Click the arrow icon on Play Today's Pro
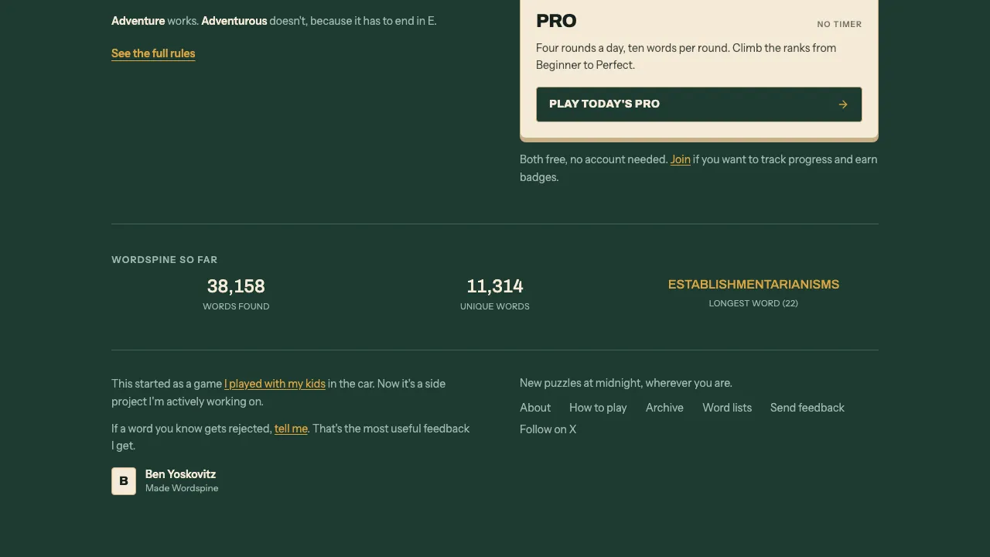Screen dimensions: 990x557 click(x=843, y=104)
